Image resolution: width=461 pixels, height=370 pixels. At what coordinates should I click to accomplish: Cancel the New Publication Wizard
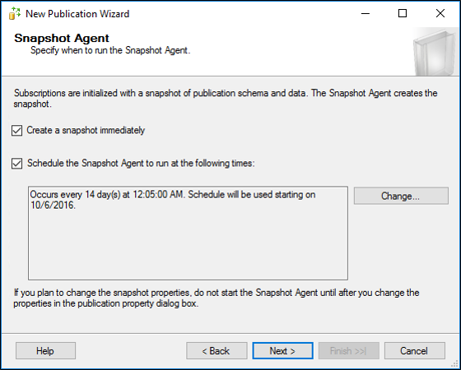click(415, 350)
